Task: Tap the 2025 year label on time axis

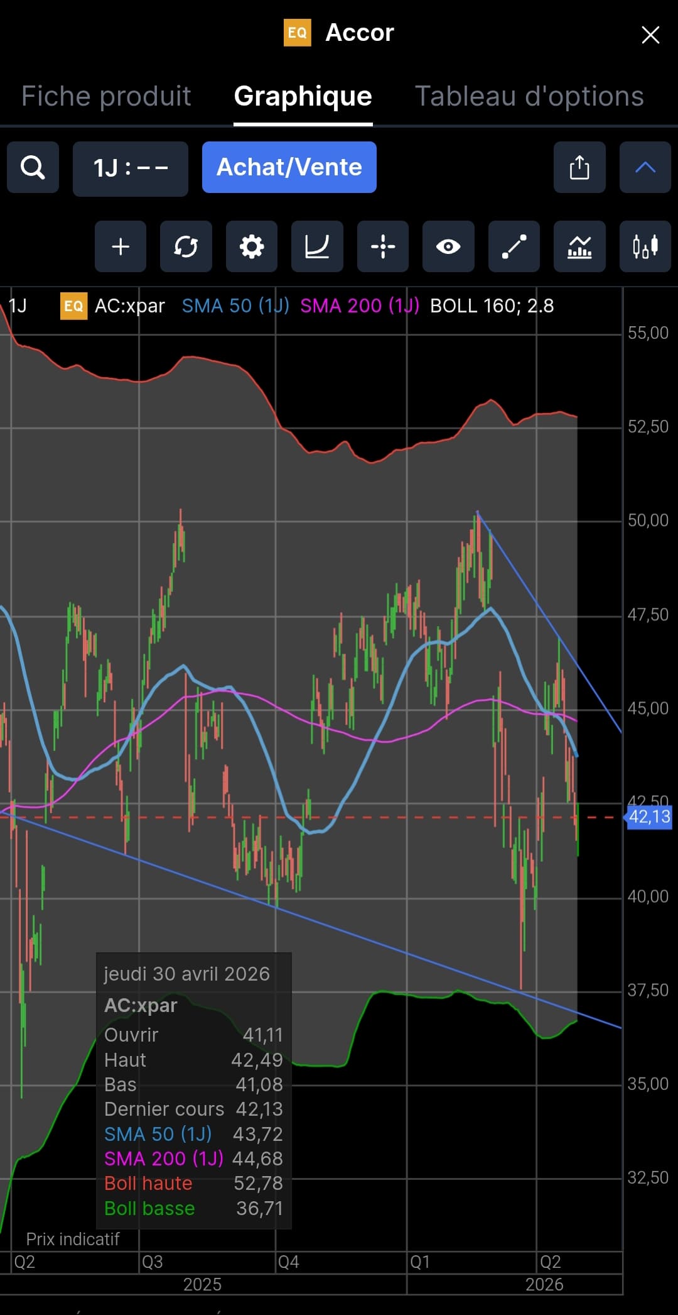Action: click(x=202, y=1284)
